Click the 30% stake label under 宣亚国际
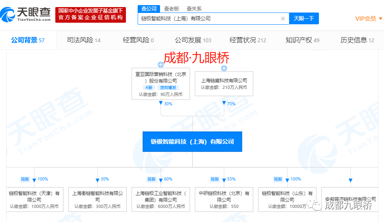 pyautogui.click(x=168, y=104)
